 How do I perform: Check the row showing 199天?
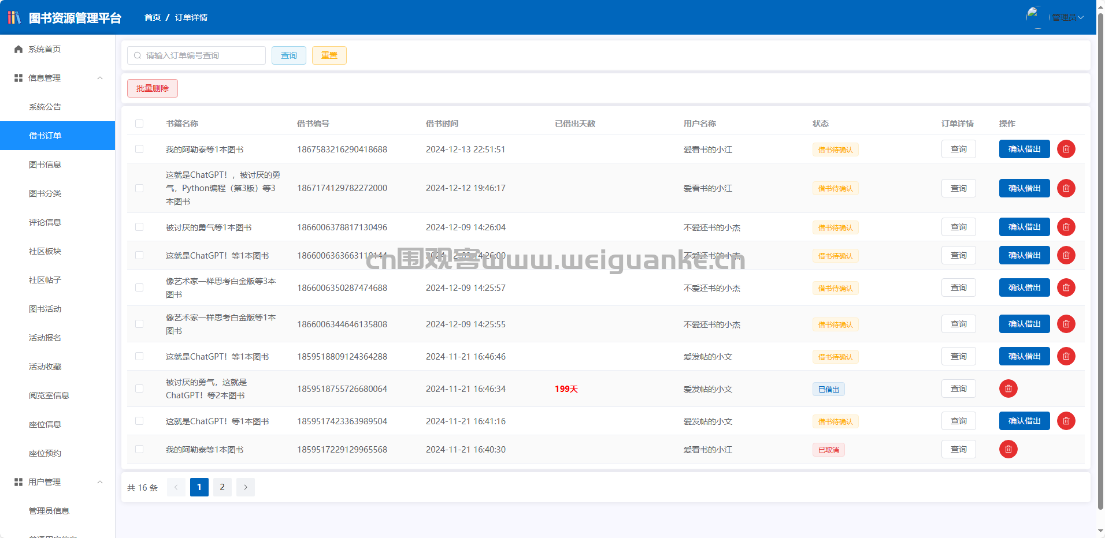(x=139, y=388)
